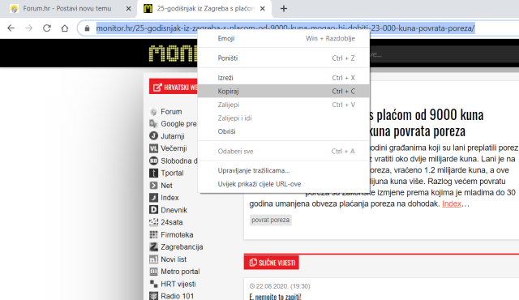
Task: Click the Index icon in sidebar
Action: (153, 198)
